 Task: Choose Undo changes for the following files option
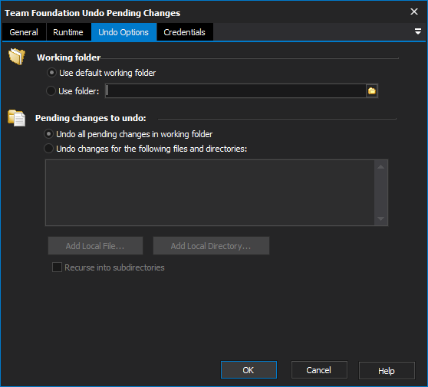tap(48, 149)
